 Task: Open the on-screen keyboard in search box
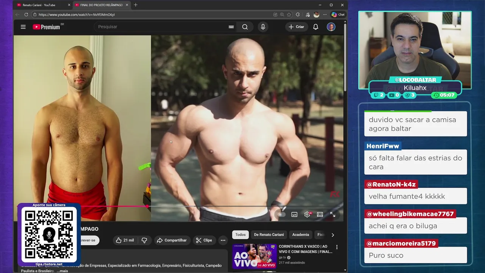click(231, 27)
